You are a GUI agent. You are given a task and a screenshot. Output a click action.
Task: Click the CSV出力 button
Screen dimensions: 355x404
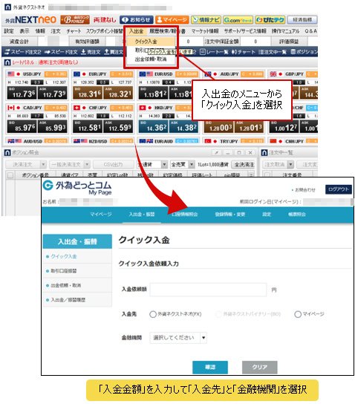[x=113, y=164]
